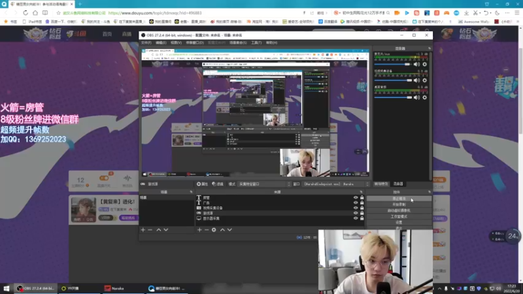523x294 pixels.
Task: Open the 视图(V) menu in OBS
Action: [x=176, y=42]
